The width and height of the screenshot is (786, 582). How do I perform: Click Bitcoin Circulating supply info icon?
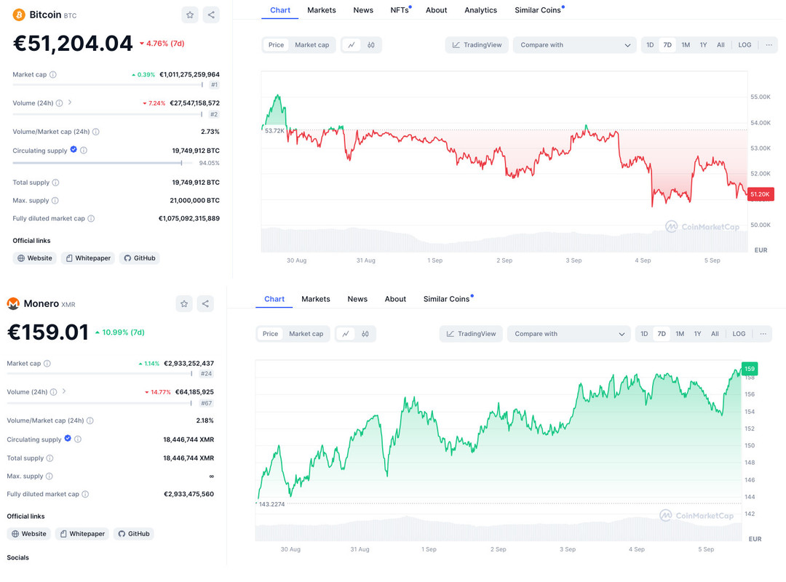(x=84, y=151)
